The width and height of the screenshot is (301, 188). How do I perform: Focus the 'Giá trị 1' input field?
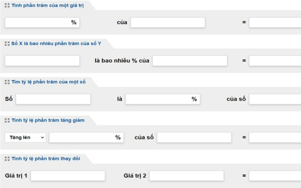coord(68,176)
